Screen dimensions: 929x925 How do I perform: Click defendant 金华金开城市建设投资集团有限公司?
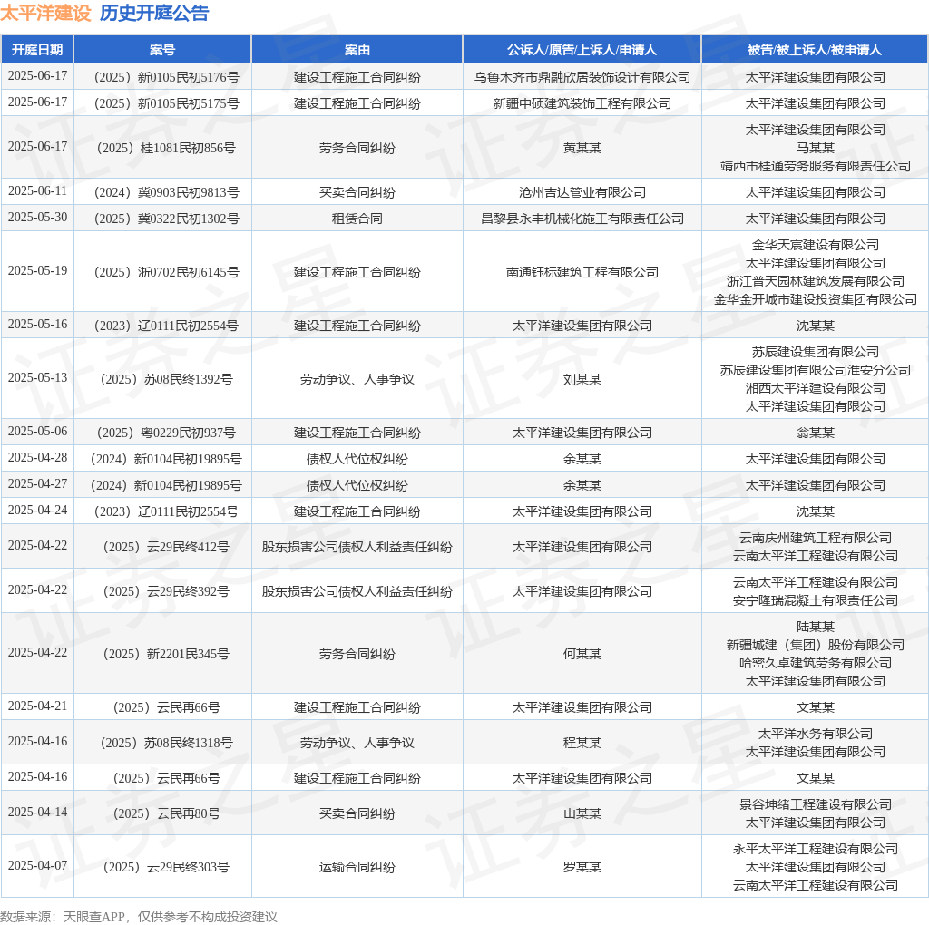click(816, 299)
